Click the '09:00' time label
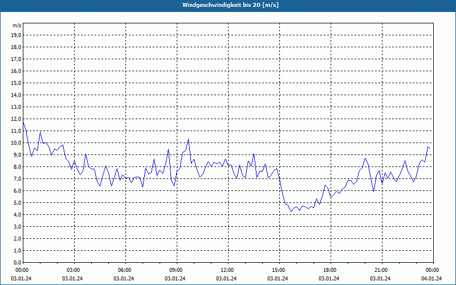 [176, 270]
